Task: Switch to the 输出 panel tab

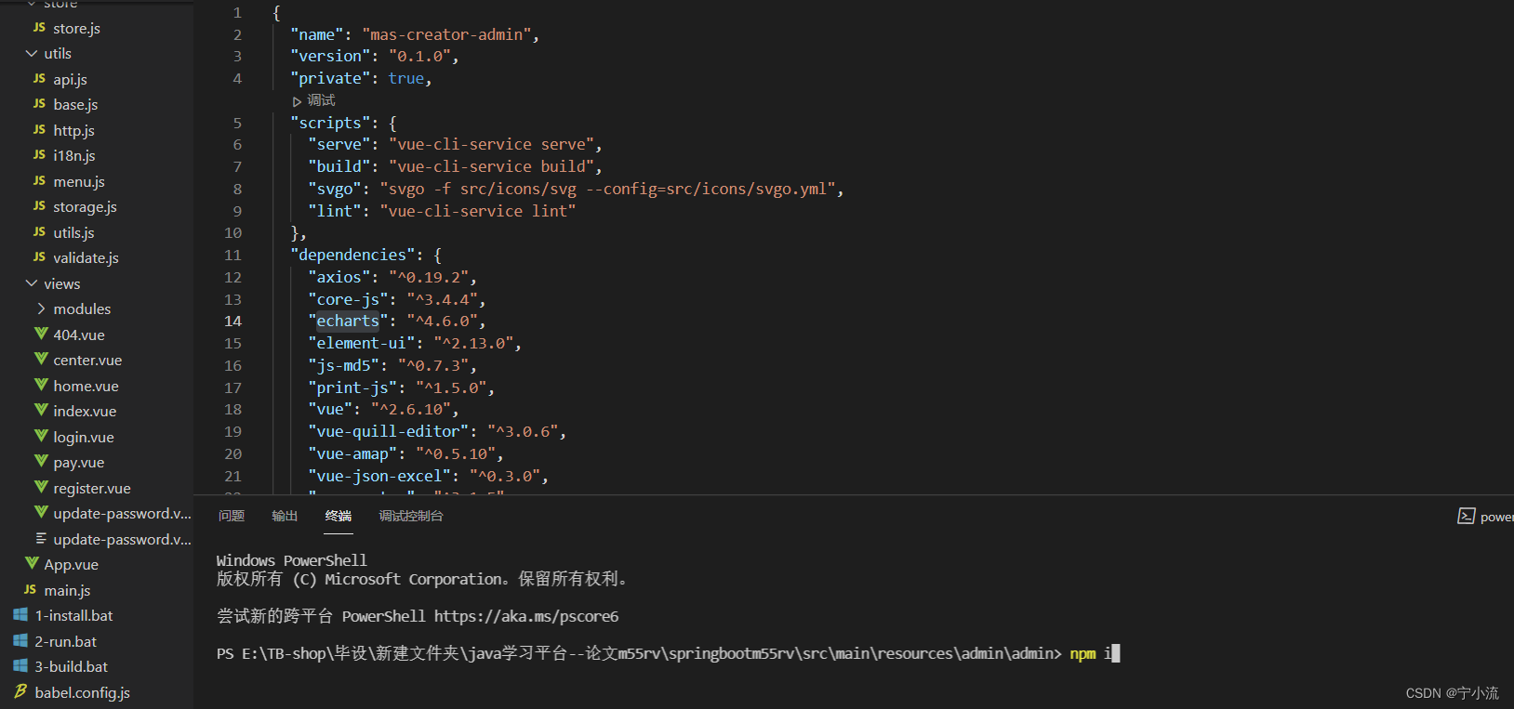Action: (285, 516)
